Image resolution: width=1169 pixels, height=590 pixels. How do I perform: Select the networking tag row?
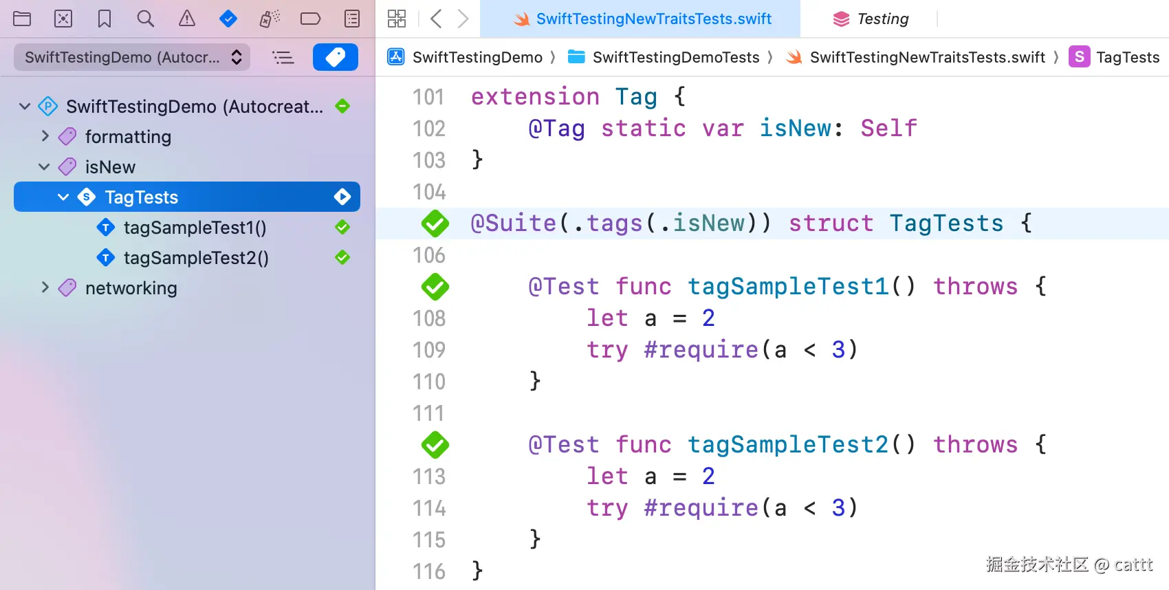pyautogui.click(x=187, y=288)
